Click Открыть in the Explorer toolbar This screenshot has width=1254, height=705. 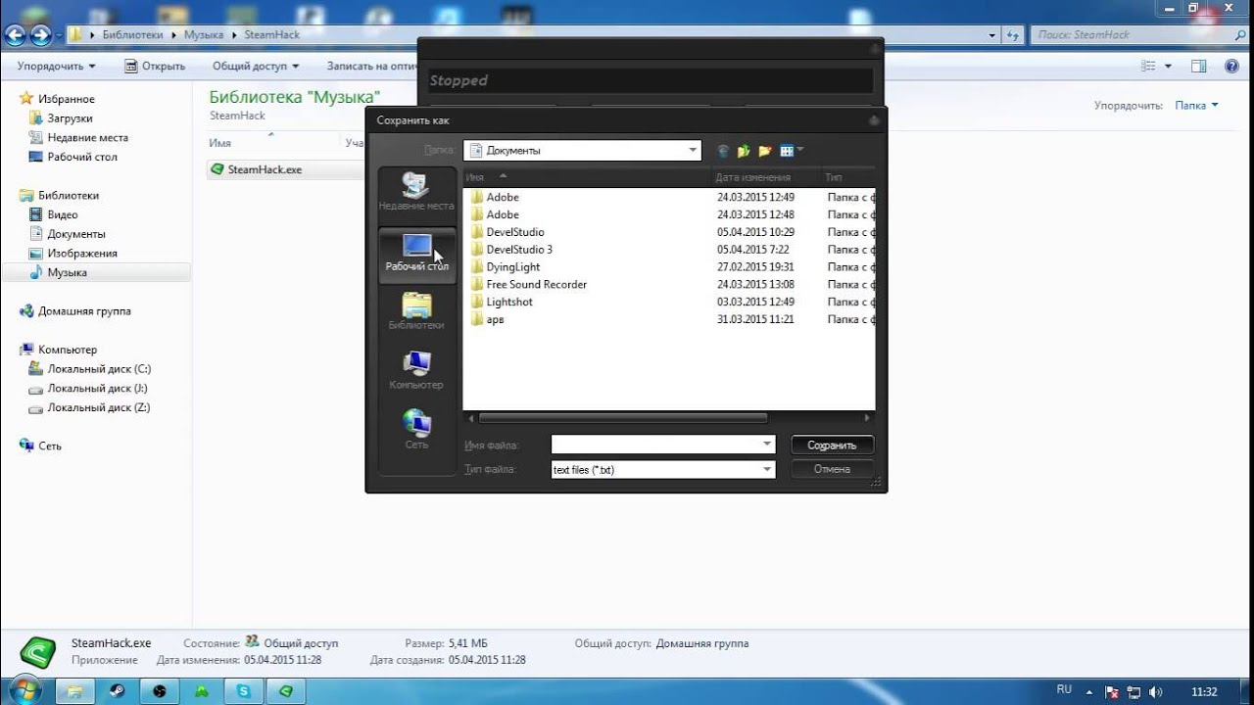click(156, 67)
